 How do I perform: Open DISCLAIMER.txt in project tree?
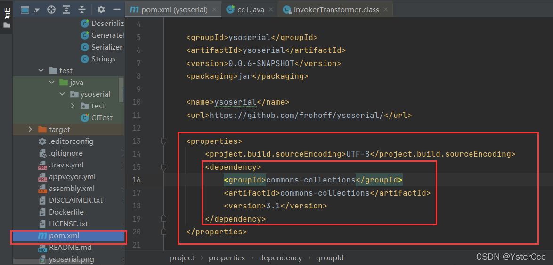pyautogui.click(x=76, y=200)
